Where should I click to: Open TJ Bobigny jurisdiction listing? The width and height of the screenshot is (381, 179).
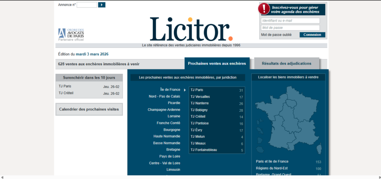click(x=217, y=110)
